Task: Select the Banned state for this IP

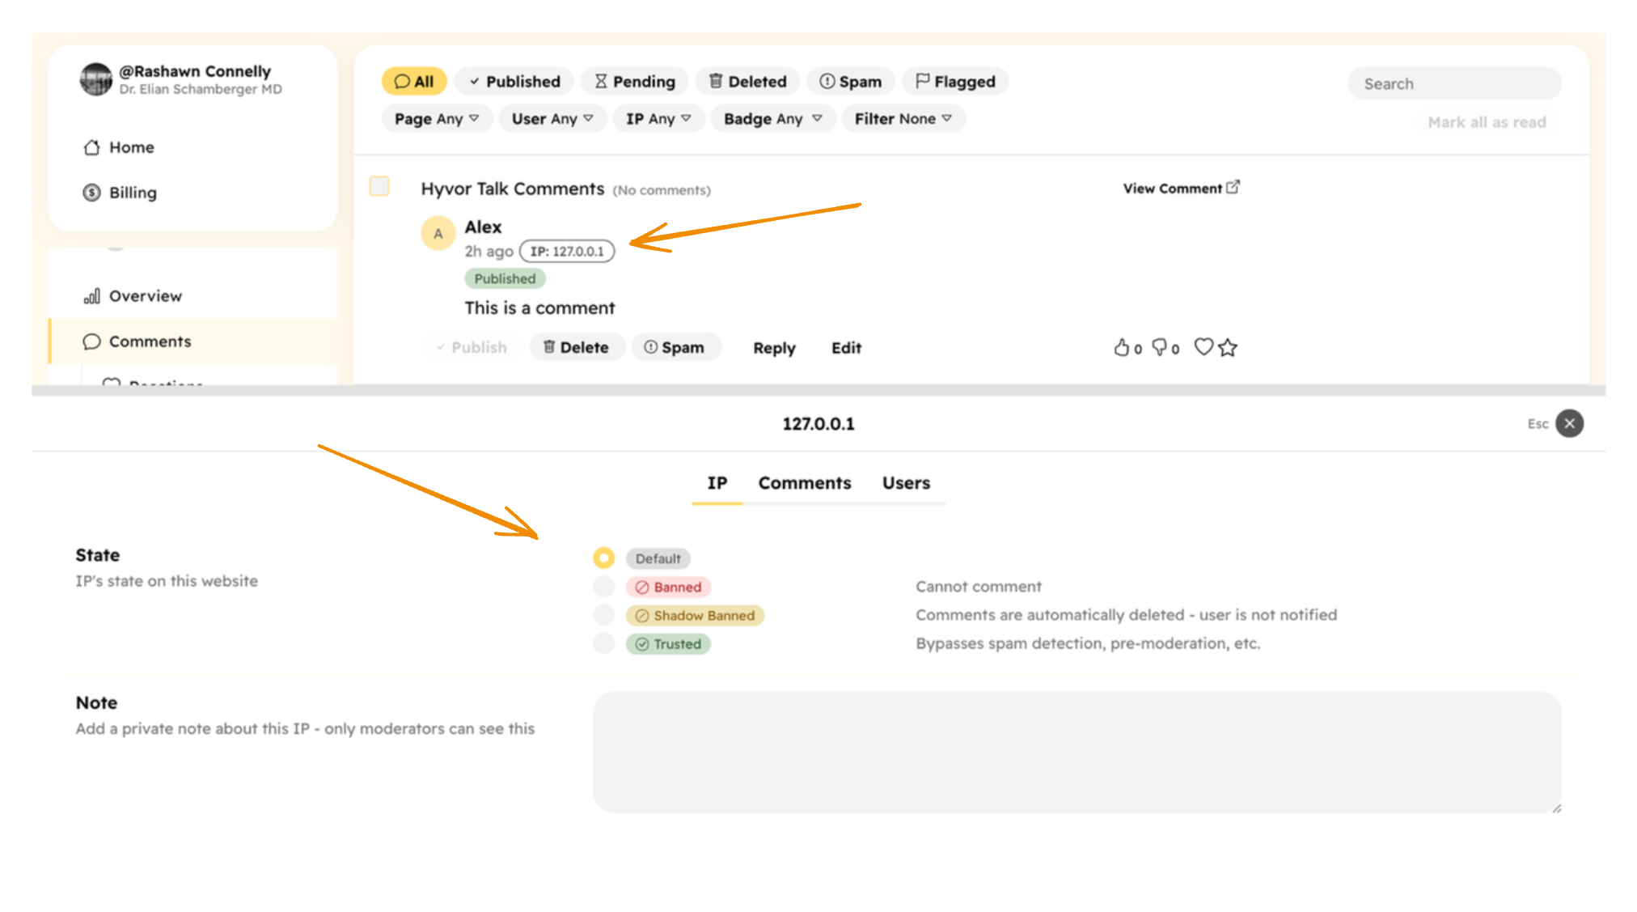Action: [x=603, y=587]
